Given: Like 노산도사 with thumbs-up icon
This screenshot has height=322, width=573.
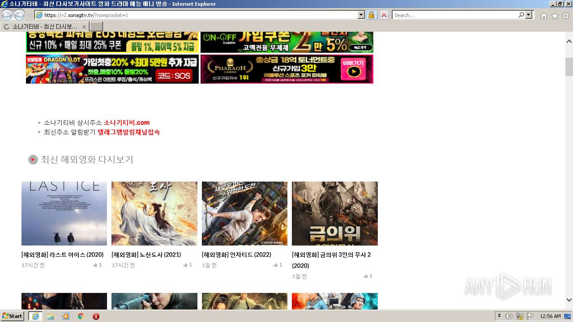Looking at the screenshot, I should click(x=185, y=265).
